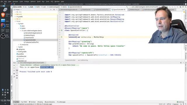Screen dimensions: 187x105
Task: Click the pin tab icon in Run panel
Action: click(x=14, y=77)
